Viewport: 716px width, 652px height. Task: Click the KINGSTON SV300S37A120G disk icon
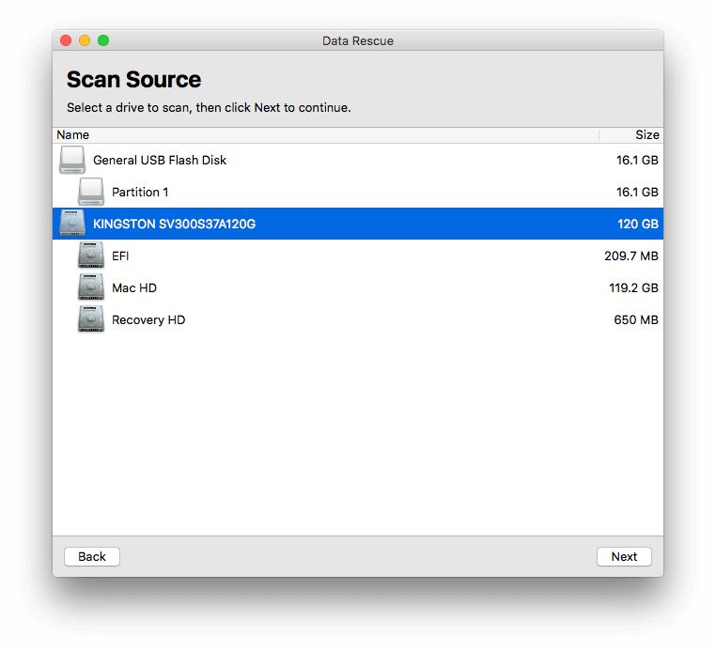click(x=72, y=224)
